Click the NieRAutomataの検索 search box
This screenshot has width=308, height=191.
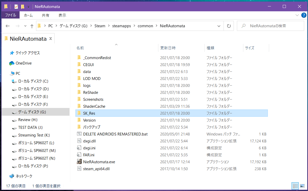(x=270, y=26)
